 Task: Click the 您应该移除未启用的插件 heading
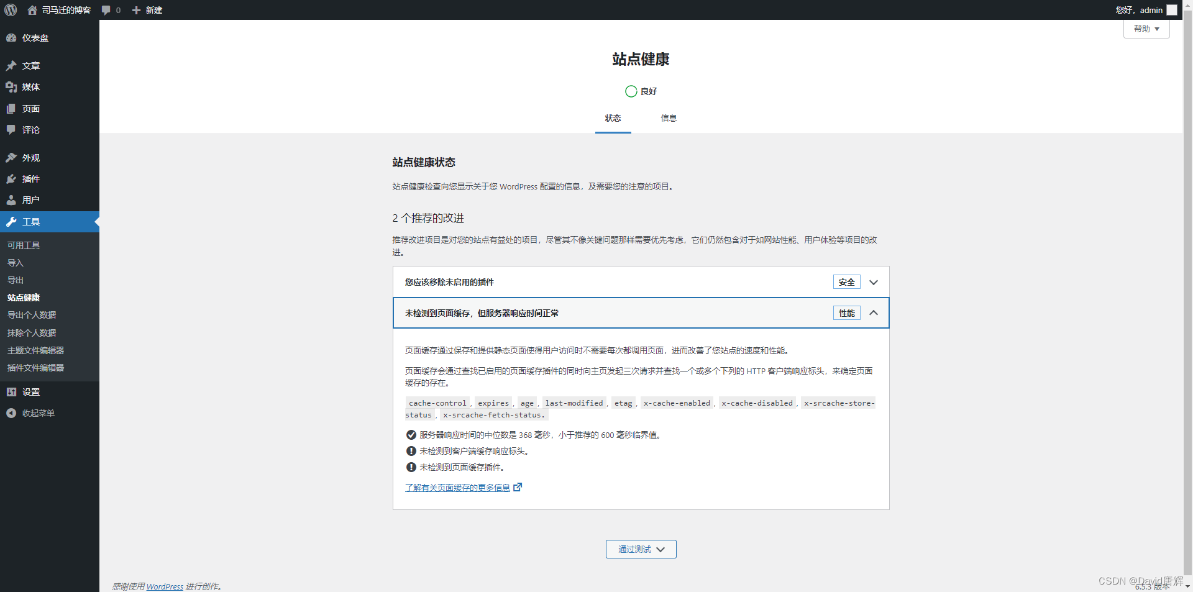coord(449,282)
